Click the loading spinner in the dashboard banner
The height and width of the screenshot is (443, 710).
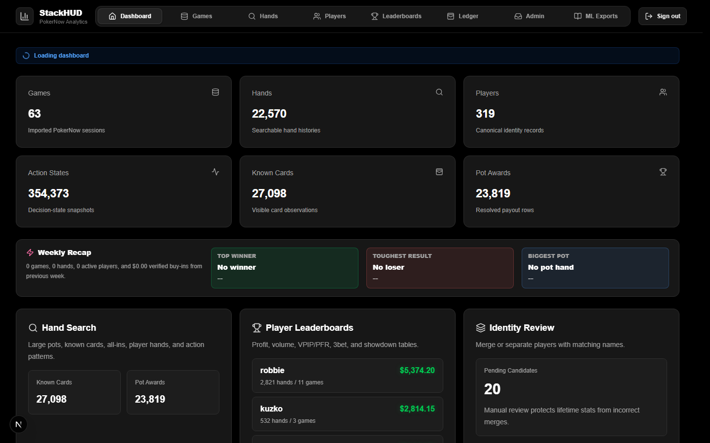point(26,56)
